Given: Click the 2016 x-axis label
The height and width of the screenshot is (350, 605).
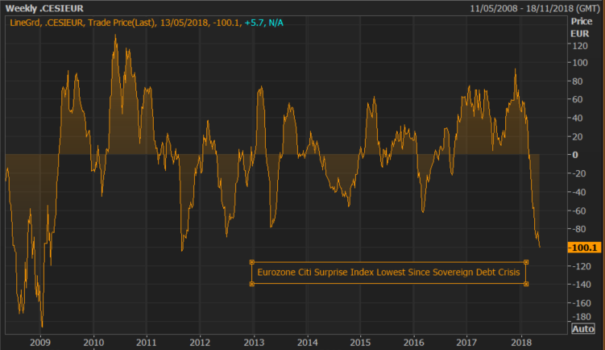Looking at the screenshot, I should click(413, 342).
